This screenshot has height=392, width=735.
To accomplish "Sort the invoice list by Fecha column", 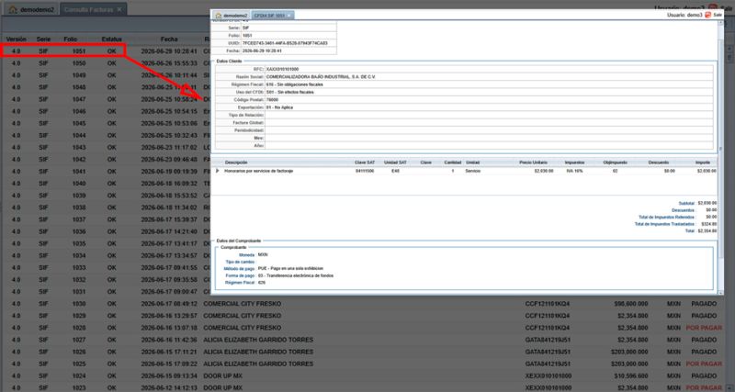I will pos(169,39).
